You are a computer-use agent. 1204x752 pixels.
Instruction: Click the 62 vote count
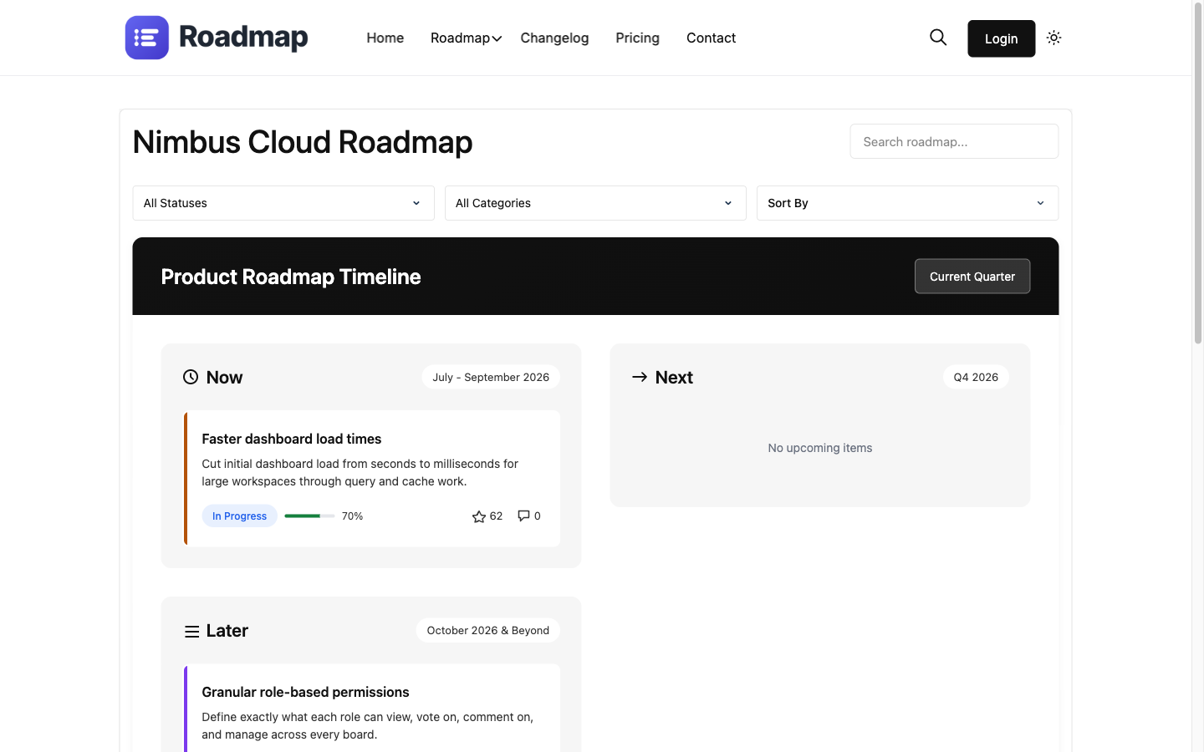point(497,516)
